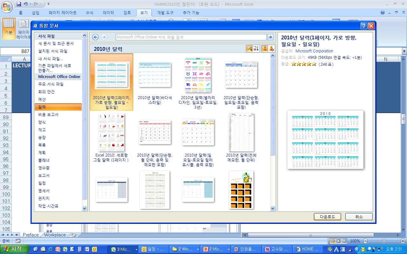
Task: Open the Microsoft Corporation provider link
Action: [x=314, y=51]
